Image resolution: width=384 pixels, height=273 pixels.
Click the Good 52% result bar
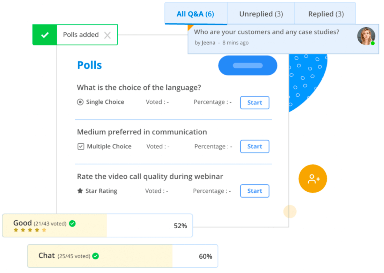pyautogui.click(x=97, y=226)
